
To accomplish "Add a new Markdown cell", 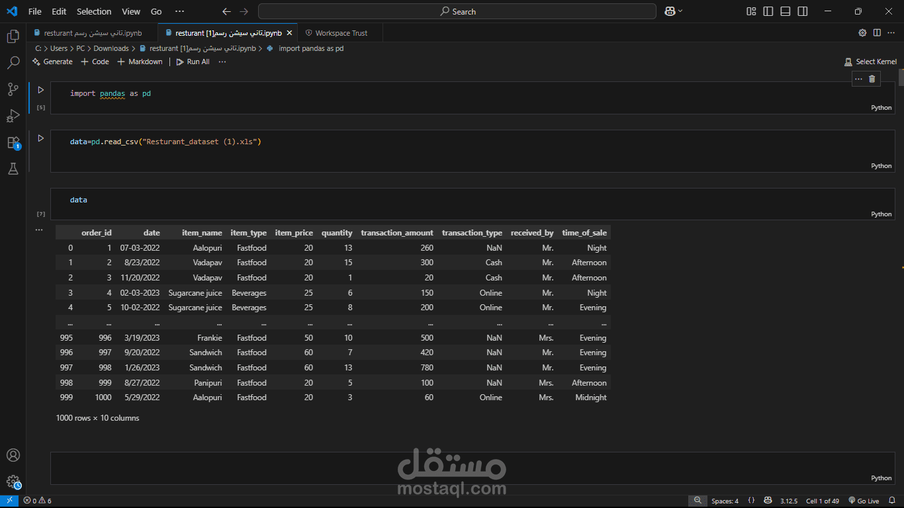I will click(x=140, y=62).
